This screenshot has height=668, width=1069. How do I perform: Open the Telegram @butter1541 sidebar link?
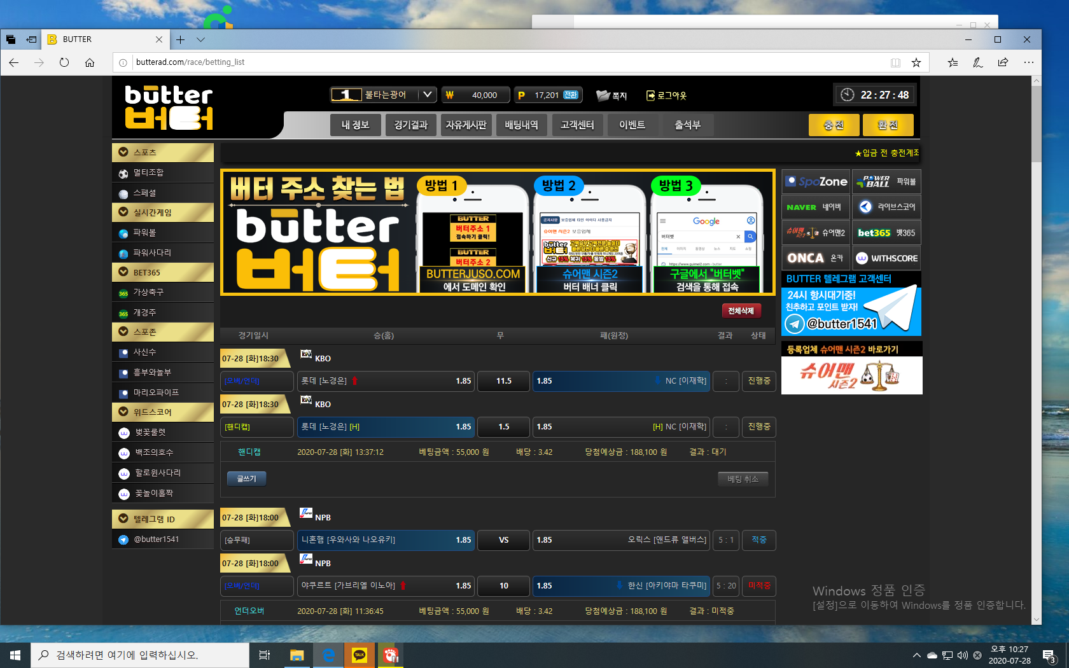tap(156, 539)
